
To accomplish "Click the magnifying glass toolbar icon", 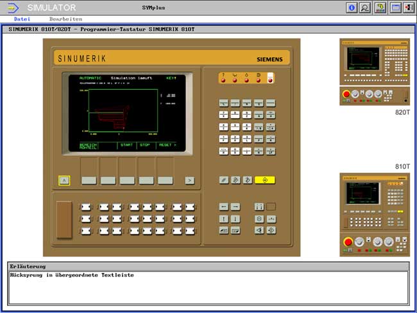I will [x=364, y=8].
